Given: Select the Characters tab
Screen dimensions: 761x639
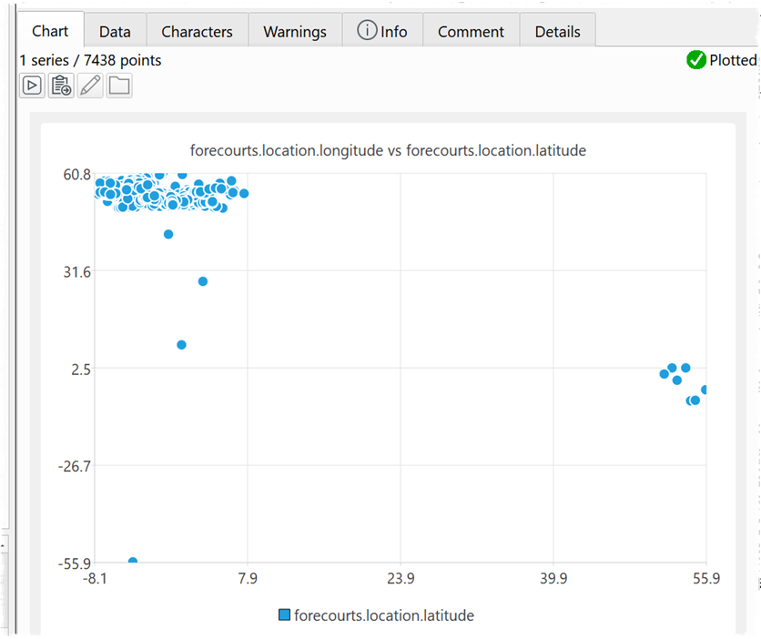Looking at the screenshot, I should pyautogui.click(x=197, y=31).
